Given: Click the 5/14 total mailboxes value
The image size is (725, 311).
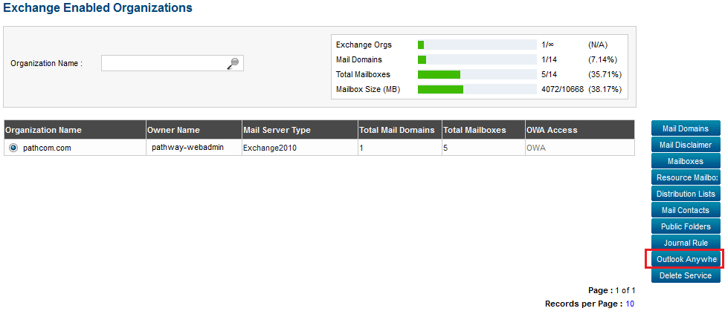Looking at the screenshot, I should point(549,74).
